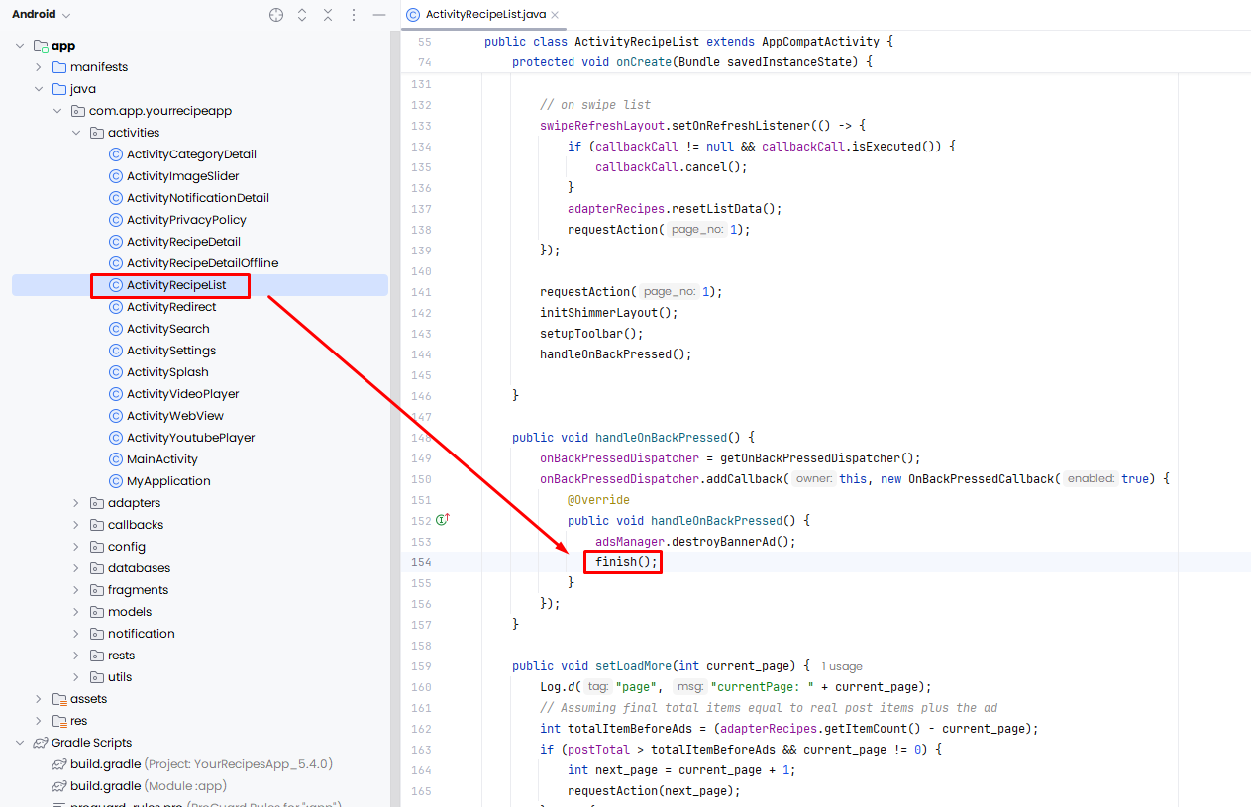This screenshot has height=807, width=1251.
Task: Collapse the app module node
Action: point(20,46)
